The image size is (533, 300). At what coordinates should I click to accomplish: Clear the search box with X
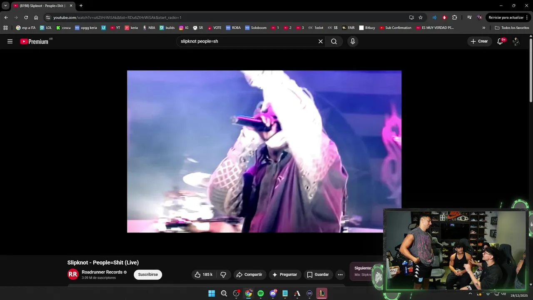(321, 41)
